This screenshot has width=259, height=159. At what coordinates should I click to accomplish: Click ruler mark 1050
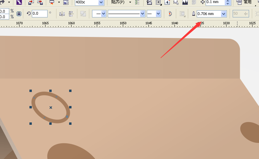123,23
